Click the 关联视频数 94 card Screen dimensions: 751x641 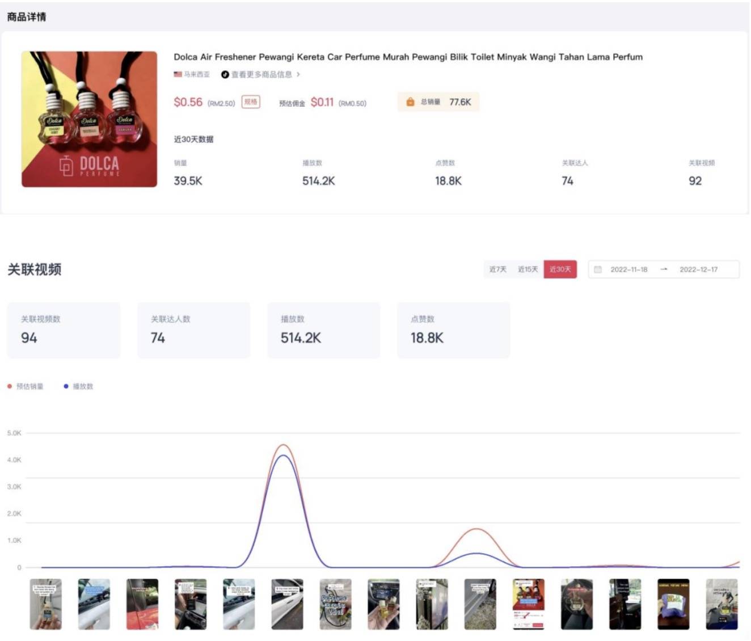[64, 330]
